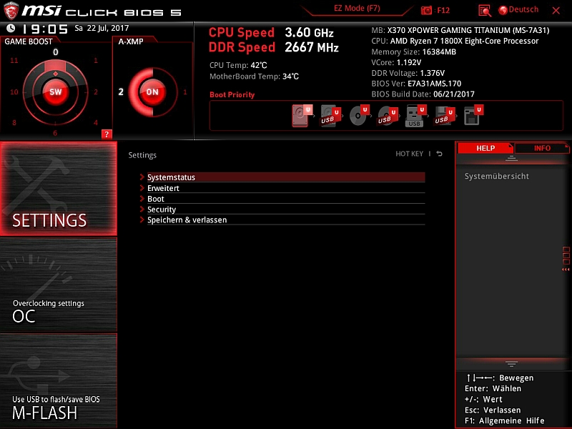Click the Settings breadcrumb heading
The image size is (572, 429).
pyautogui.click(x=142, y=155)
